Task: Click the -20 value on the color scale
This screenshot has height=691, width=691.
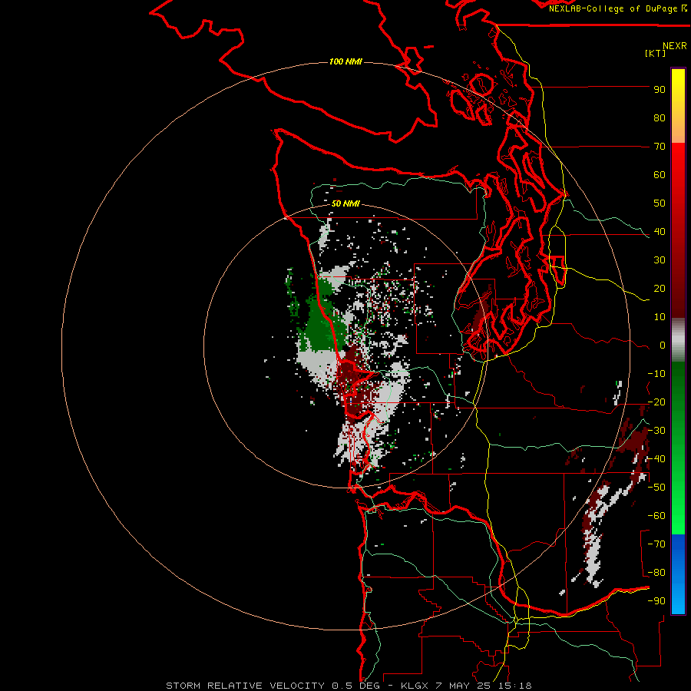Action: [656, 402]
